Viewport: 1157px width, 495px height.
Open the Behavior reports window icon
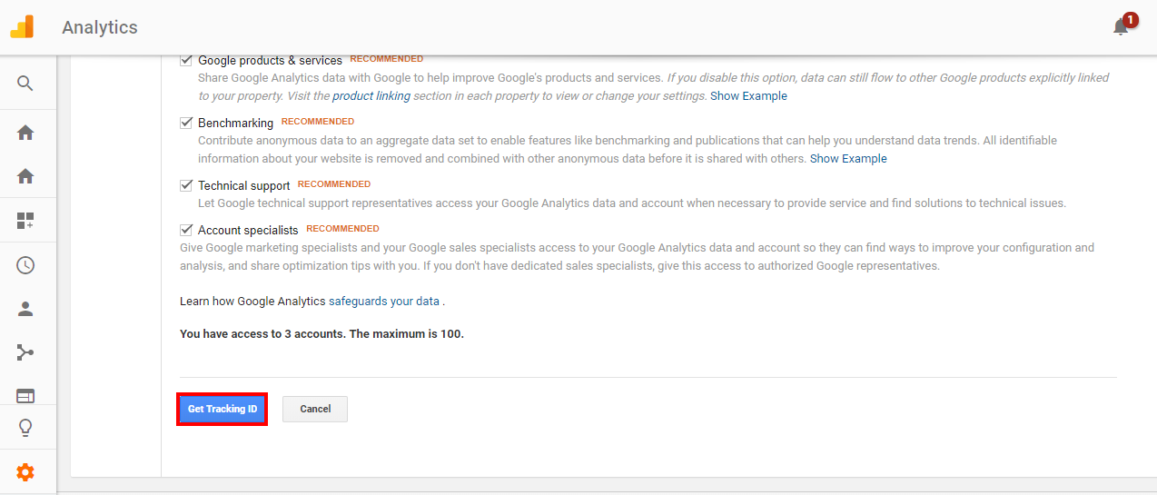(25, 395)
